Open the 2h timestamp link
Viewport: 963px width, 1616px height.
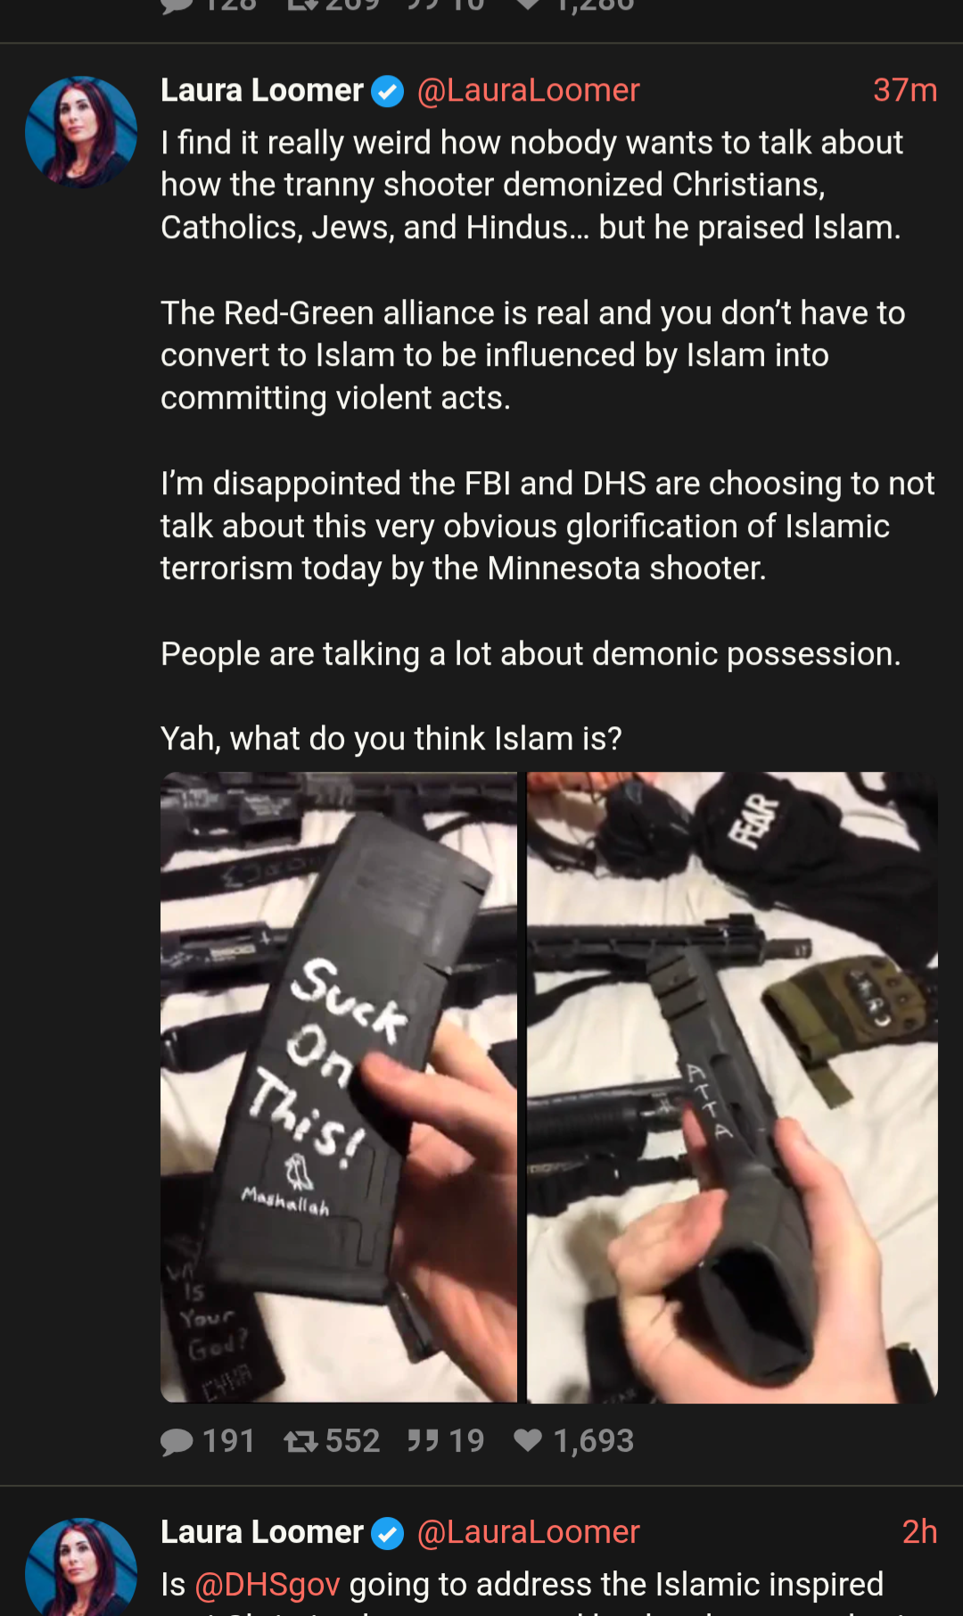coord(919,1532)
